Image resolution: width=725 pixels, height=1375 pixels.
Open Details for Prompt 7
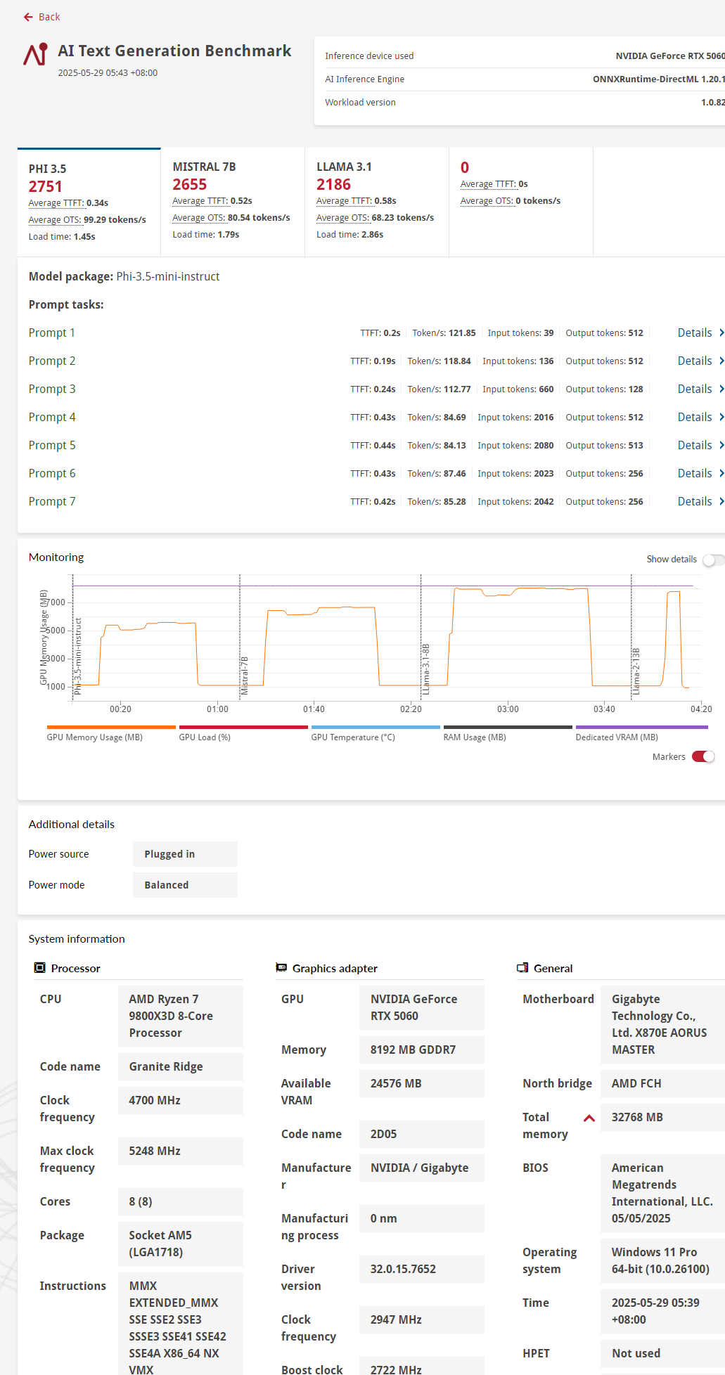tap(700, 501)
